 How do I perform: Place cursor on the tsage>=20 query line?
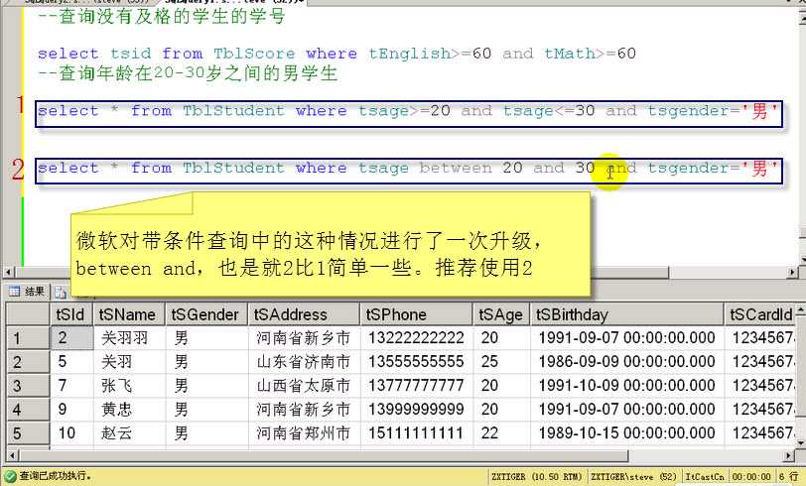409,111
